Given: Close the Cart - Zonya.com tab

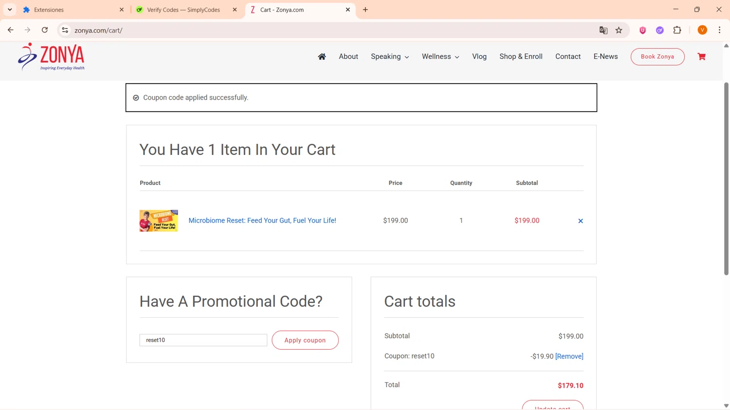Looking at the screenshot, I should pos(347,10).
